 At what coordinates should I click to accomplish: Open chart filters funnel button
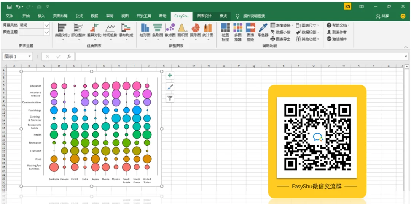coord(170,98)
